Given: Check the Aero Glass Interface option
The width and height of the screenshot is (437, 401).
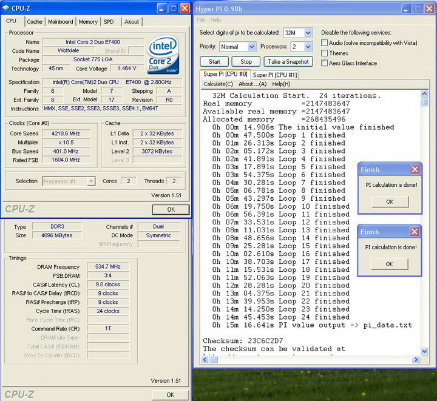Looking at the screenshot, I should 325,63.
